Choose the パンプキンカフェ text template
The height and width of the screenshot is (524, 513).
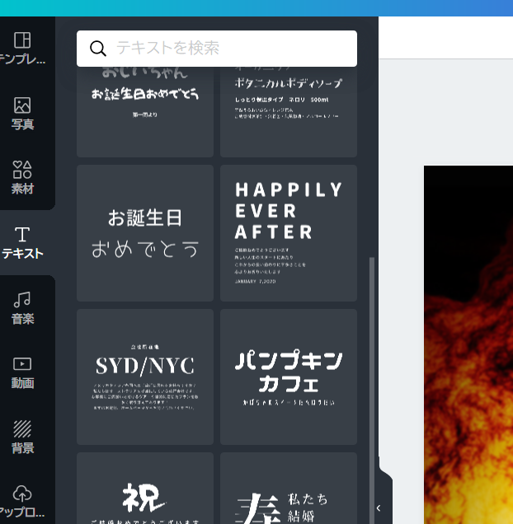[289, 377]
